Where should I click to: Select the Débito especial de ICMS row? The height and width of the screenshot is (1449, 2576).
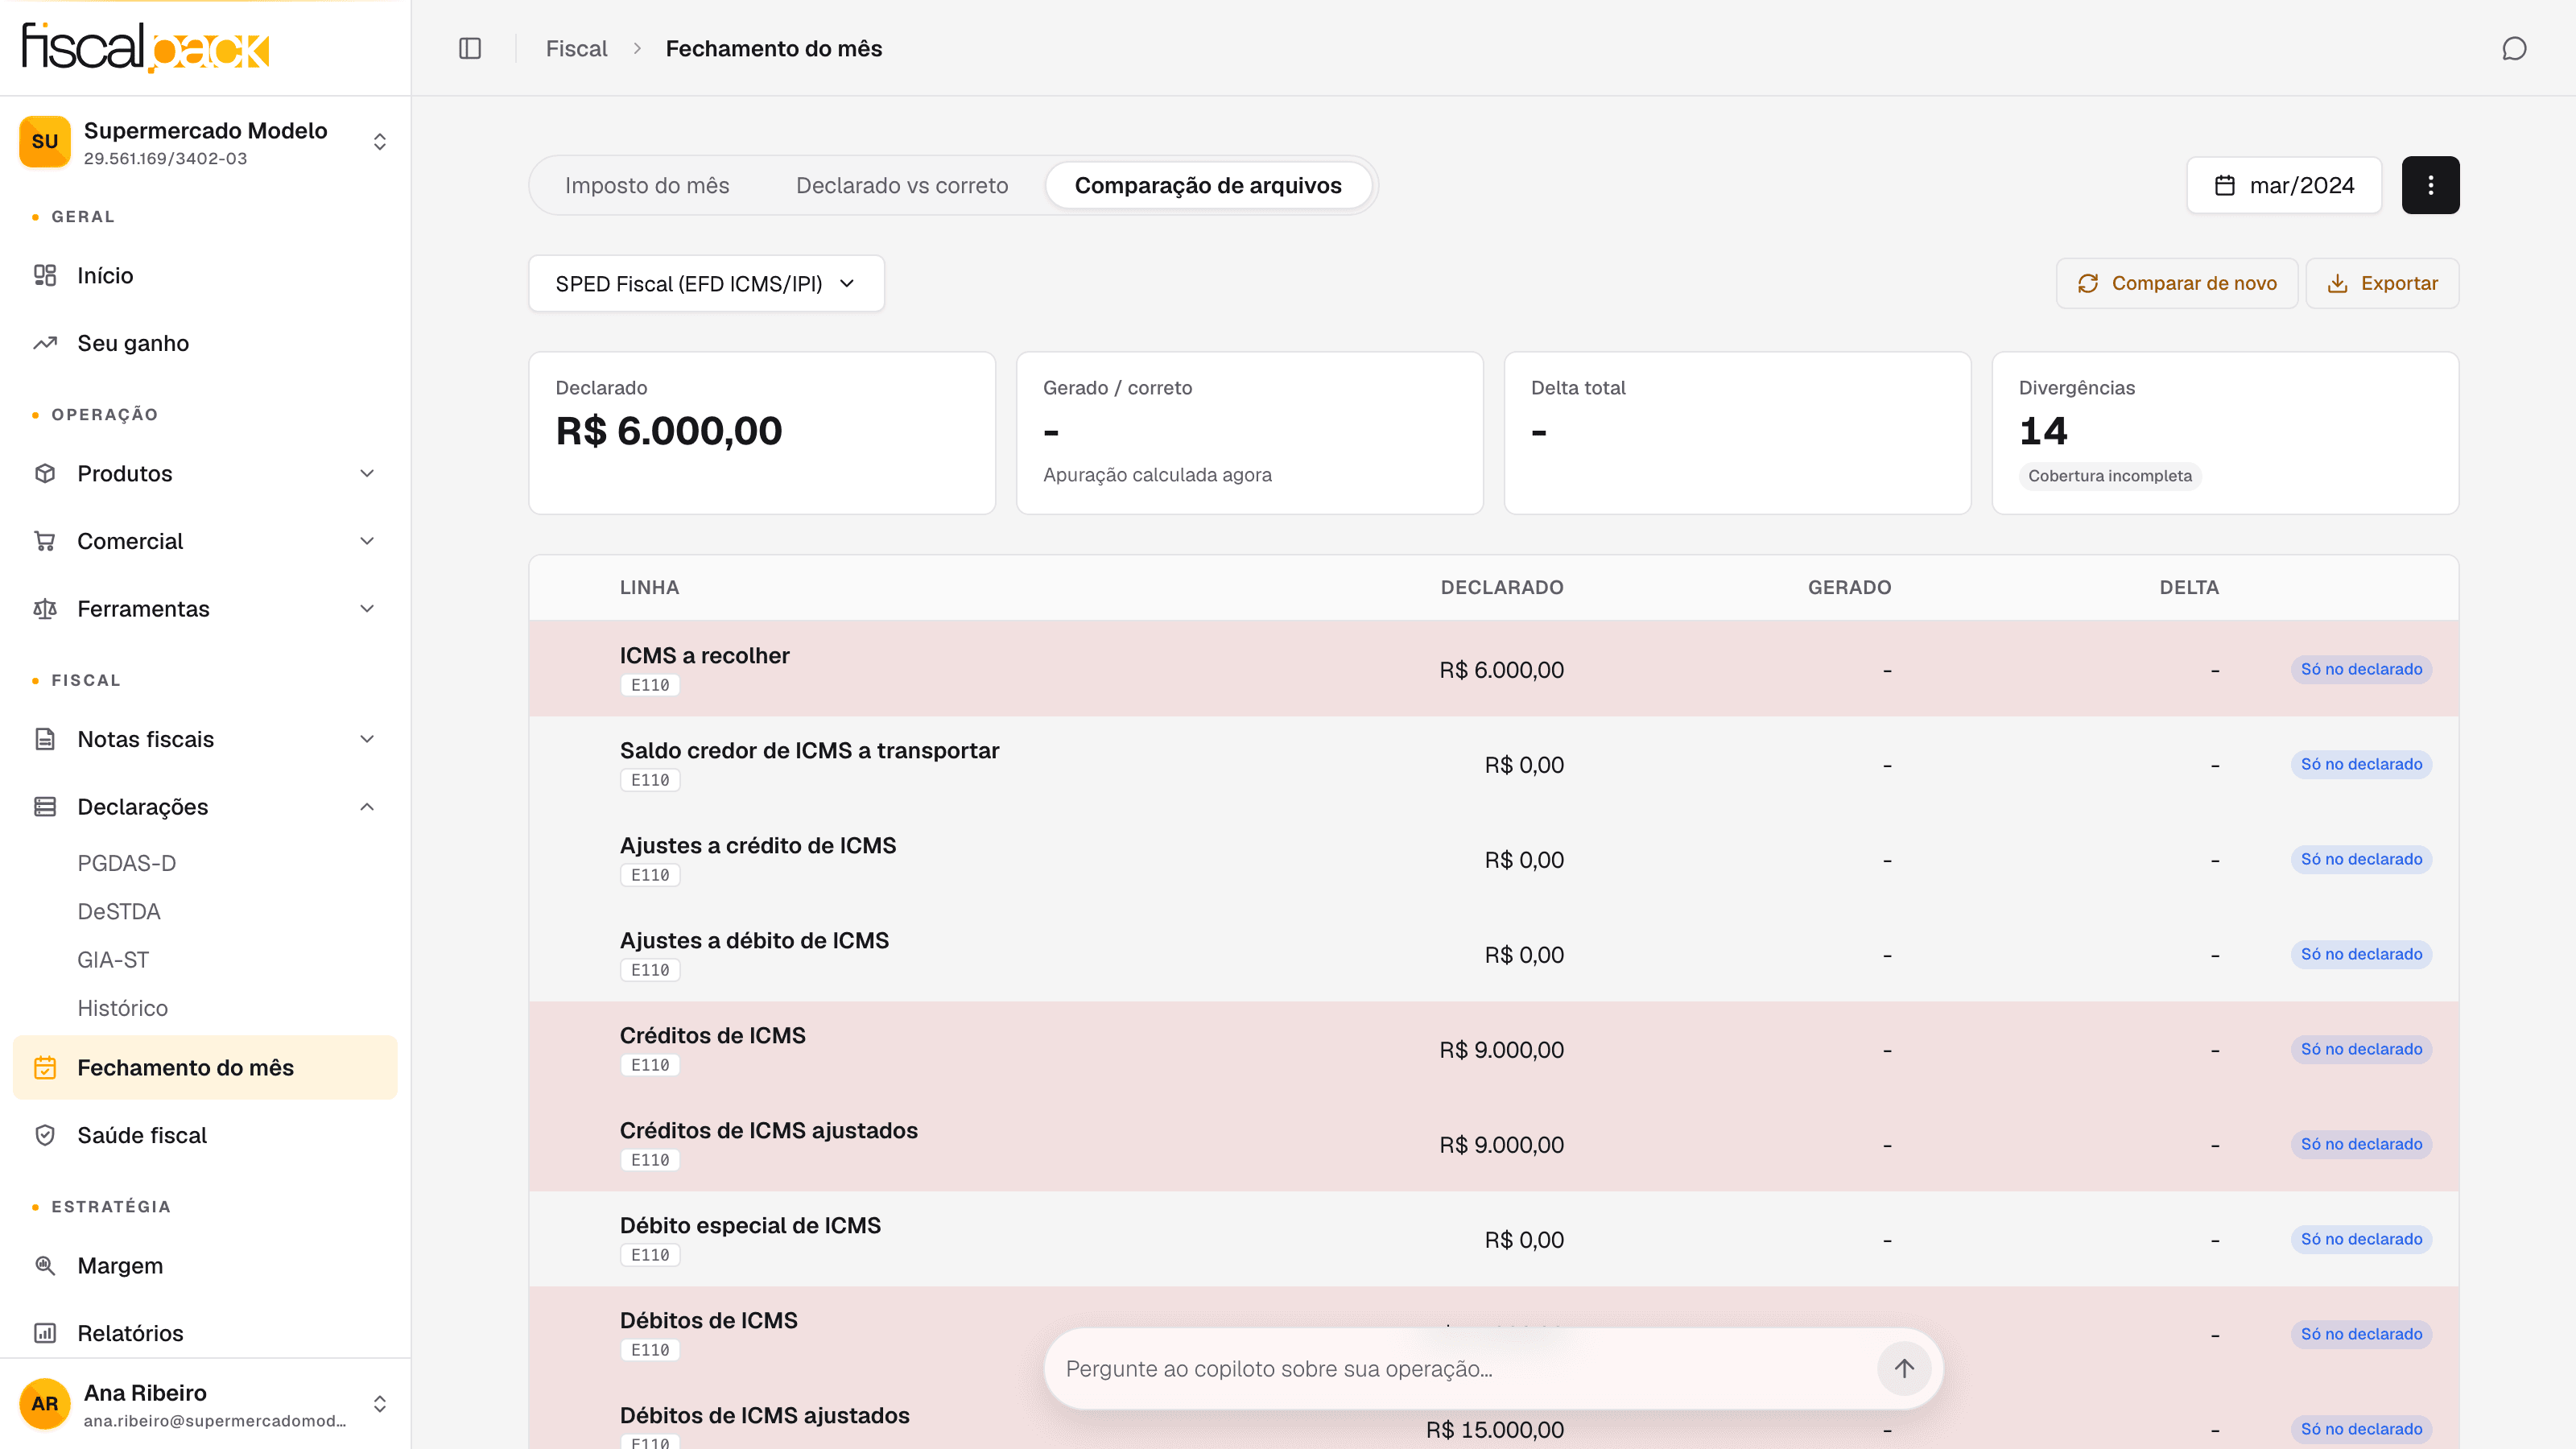click(x=1493, y=1239)
